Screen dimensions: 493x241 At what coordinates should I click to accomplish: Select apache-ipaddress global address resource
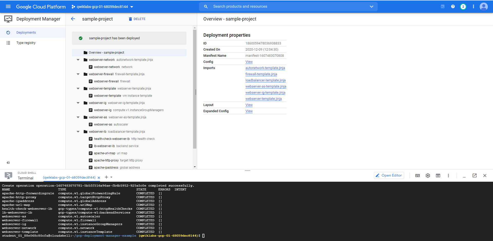pos(114,167)
